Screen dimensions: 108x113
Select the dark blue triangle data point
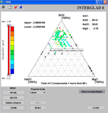(x=49, y=44)
